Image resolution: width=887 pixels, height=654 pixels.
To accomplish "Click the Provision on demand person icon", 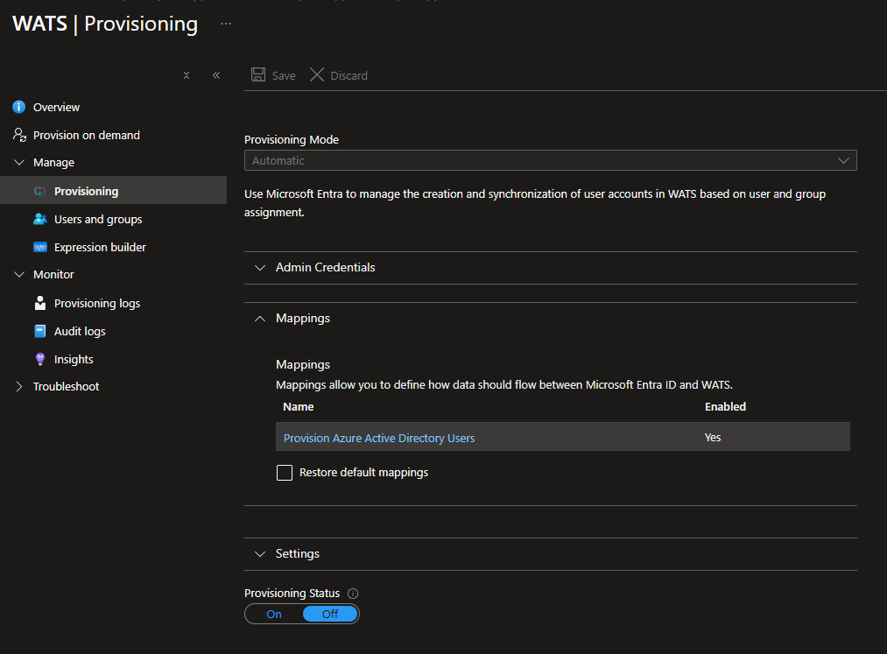I will pos(19,135).
